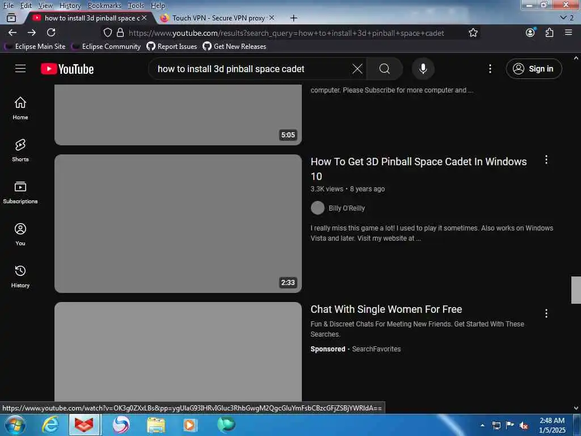Open YouTube settings three-dot menu beside Sign in

coord(490,69)
